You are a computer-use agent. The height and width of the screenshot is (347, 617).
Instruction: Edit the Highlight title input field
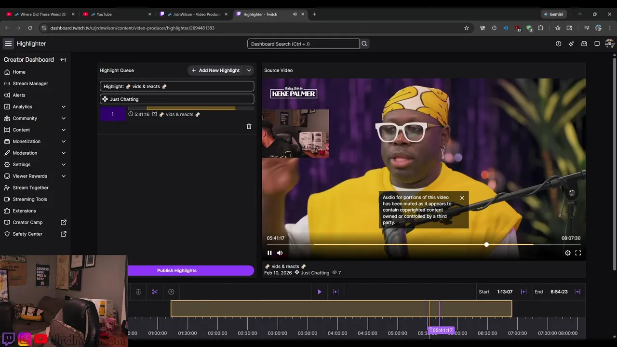click(177, 86)
